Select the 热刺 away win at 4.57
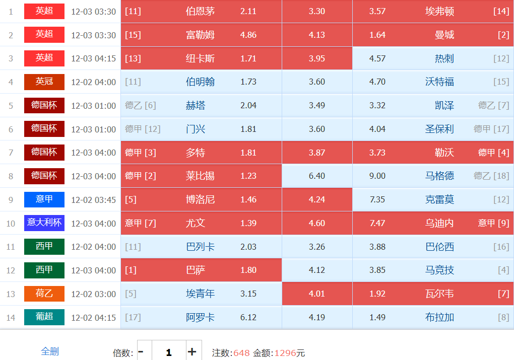514x360 pixels. (x=433, y=58)
